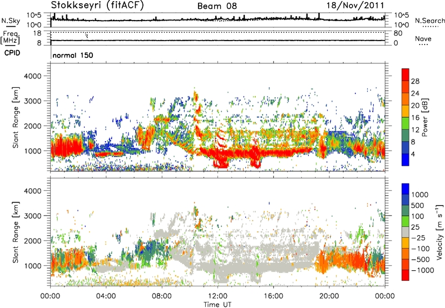Select the "16" power colorbar label
445x308 pixels.
click(415, 118)
